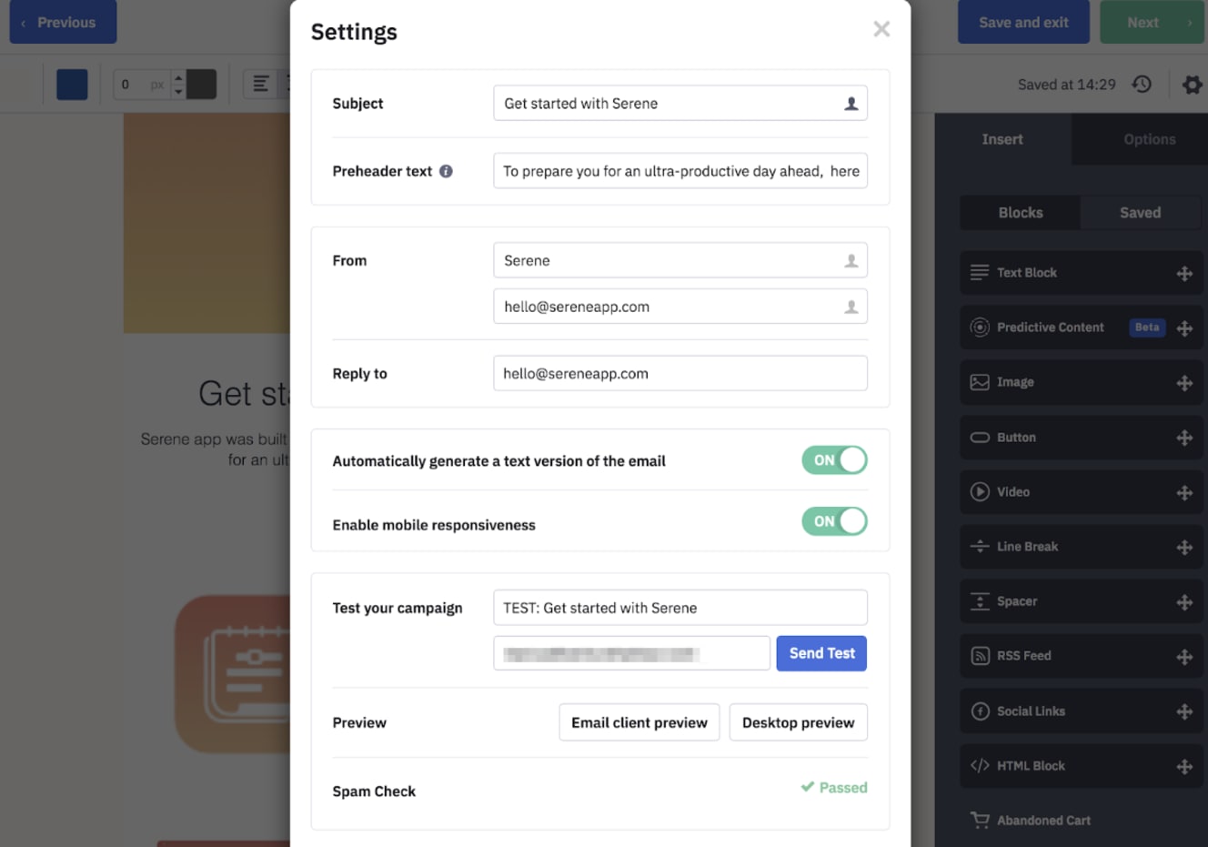The height and width of the screenshot is (847, 1208).
Task: Click Save and exit
Action: tap(1023, 22)
